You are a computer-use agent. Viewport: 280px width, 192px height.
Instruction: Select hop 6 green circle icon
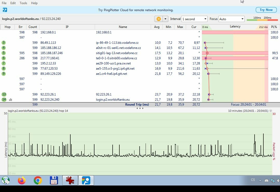click(4, 58)
